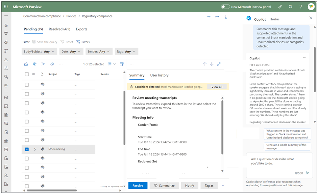Open the Sender filter dropdown
Image resolution: width=317 pixels, height=193 pixels.
point(99,52)
